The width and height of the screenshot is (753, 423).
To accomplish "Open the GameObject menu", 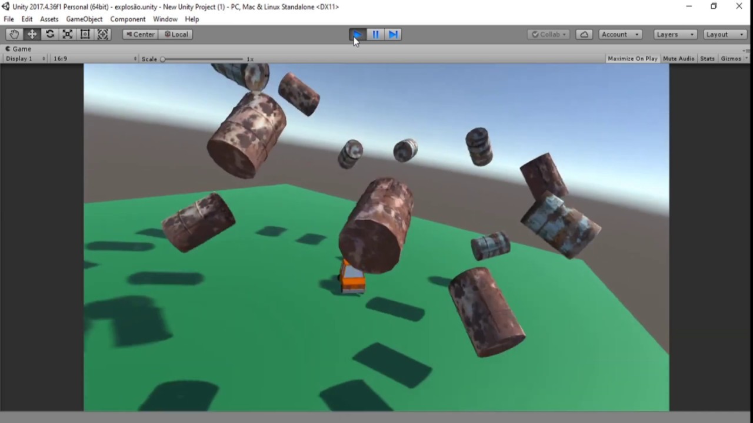I will (84, 19).
